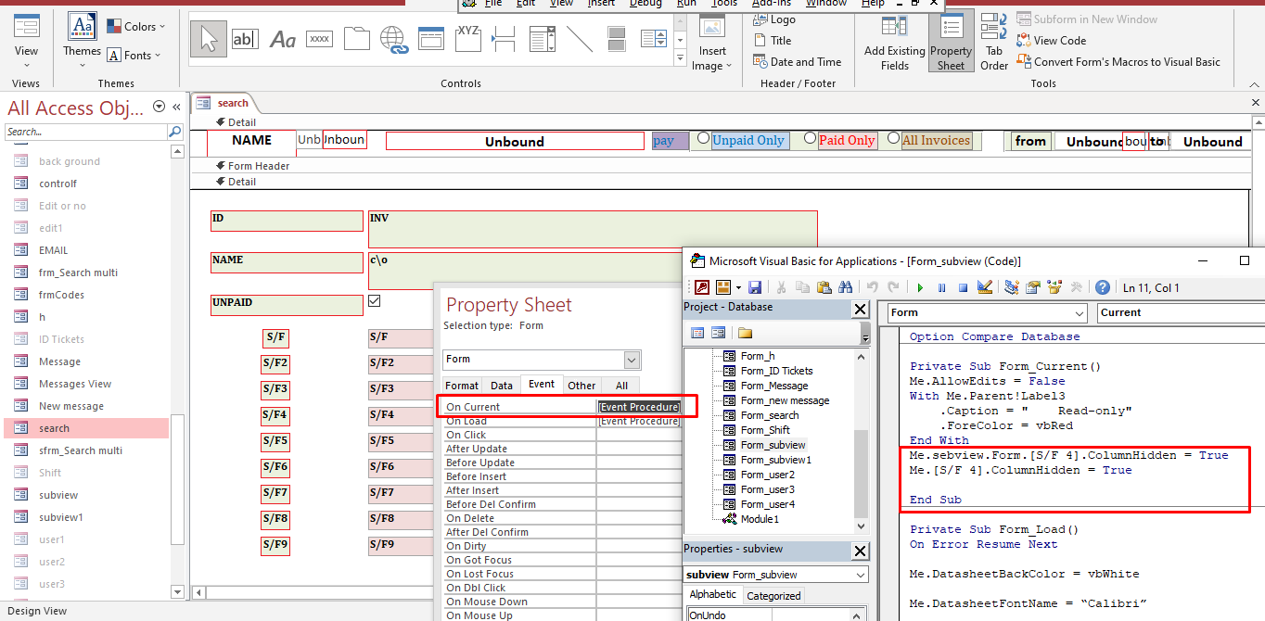Screen dimensions: 1265x621
Task: Click the Save icon in VBA toolbar
Action: tap(755, 287)
